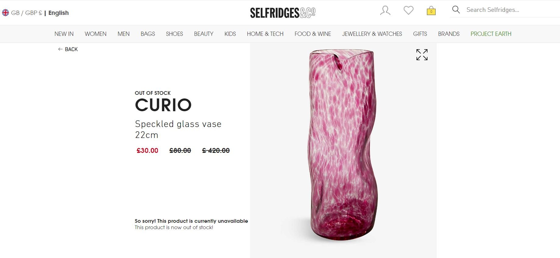Open the account profile icon

[x=385, y=11]
